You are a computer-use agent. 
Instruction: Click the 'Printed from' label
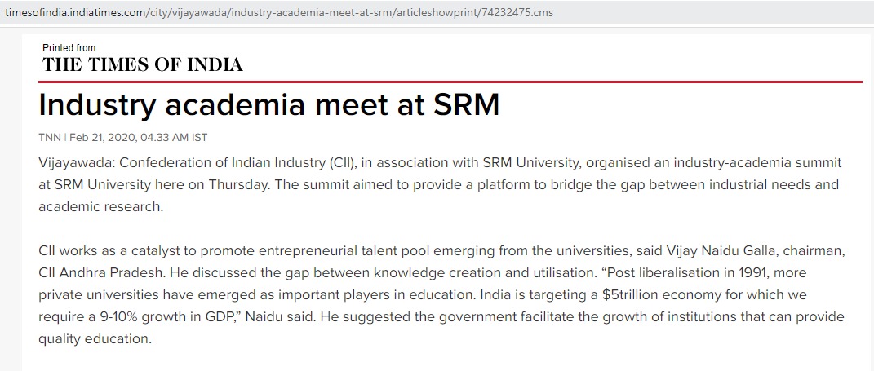(69, 48)
